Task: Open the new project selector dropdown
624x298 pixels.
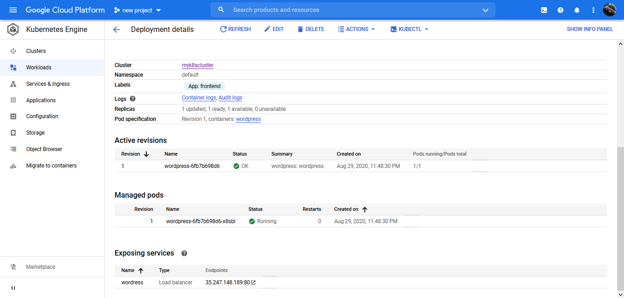Action: (x=137, y=10)
